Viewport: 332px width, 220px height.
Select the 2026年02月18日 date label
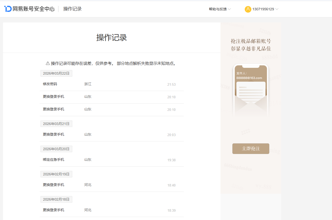56,199
